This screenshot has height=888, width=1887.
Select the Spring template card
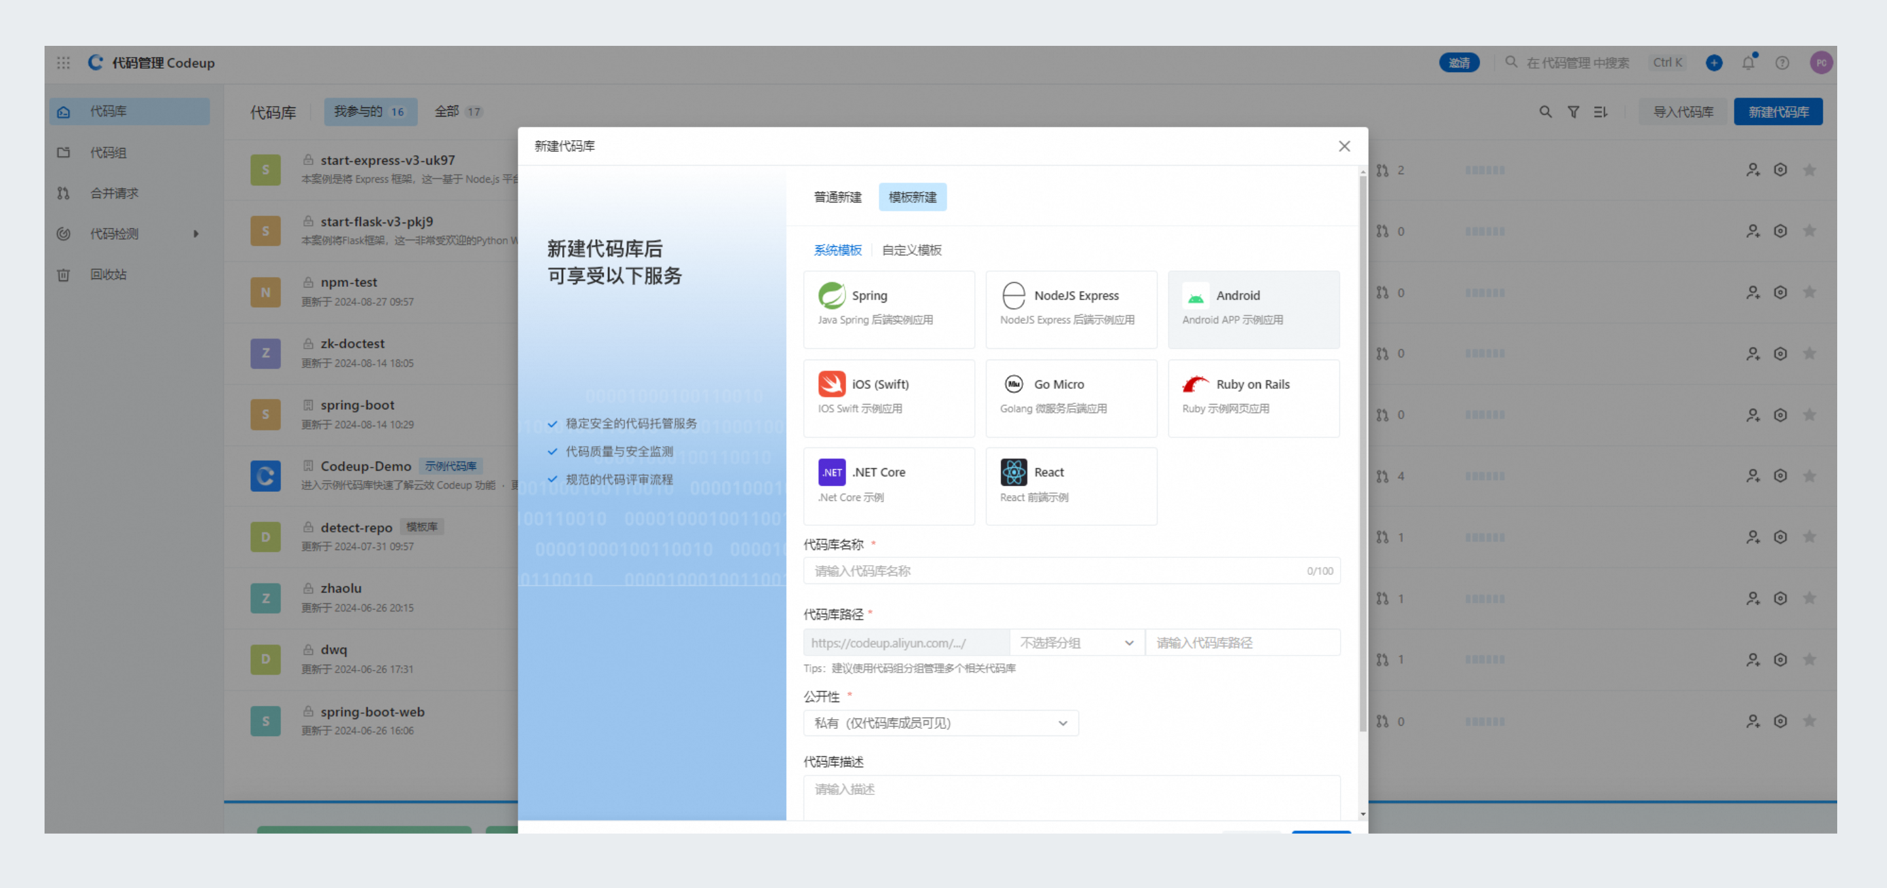pyautogui.click(x=888, y=309)
